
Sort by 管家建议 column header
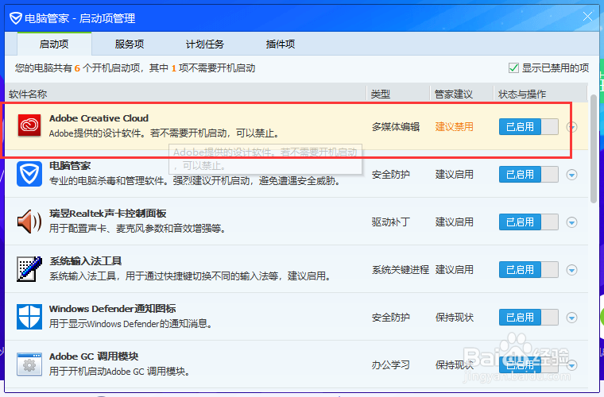(462, 94)
